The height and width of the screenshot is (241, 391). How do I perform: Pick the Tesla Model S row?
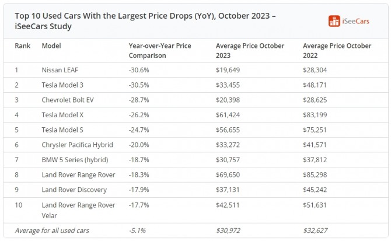click(x=63, y=130)
